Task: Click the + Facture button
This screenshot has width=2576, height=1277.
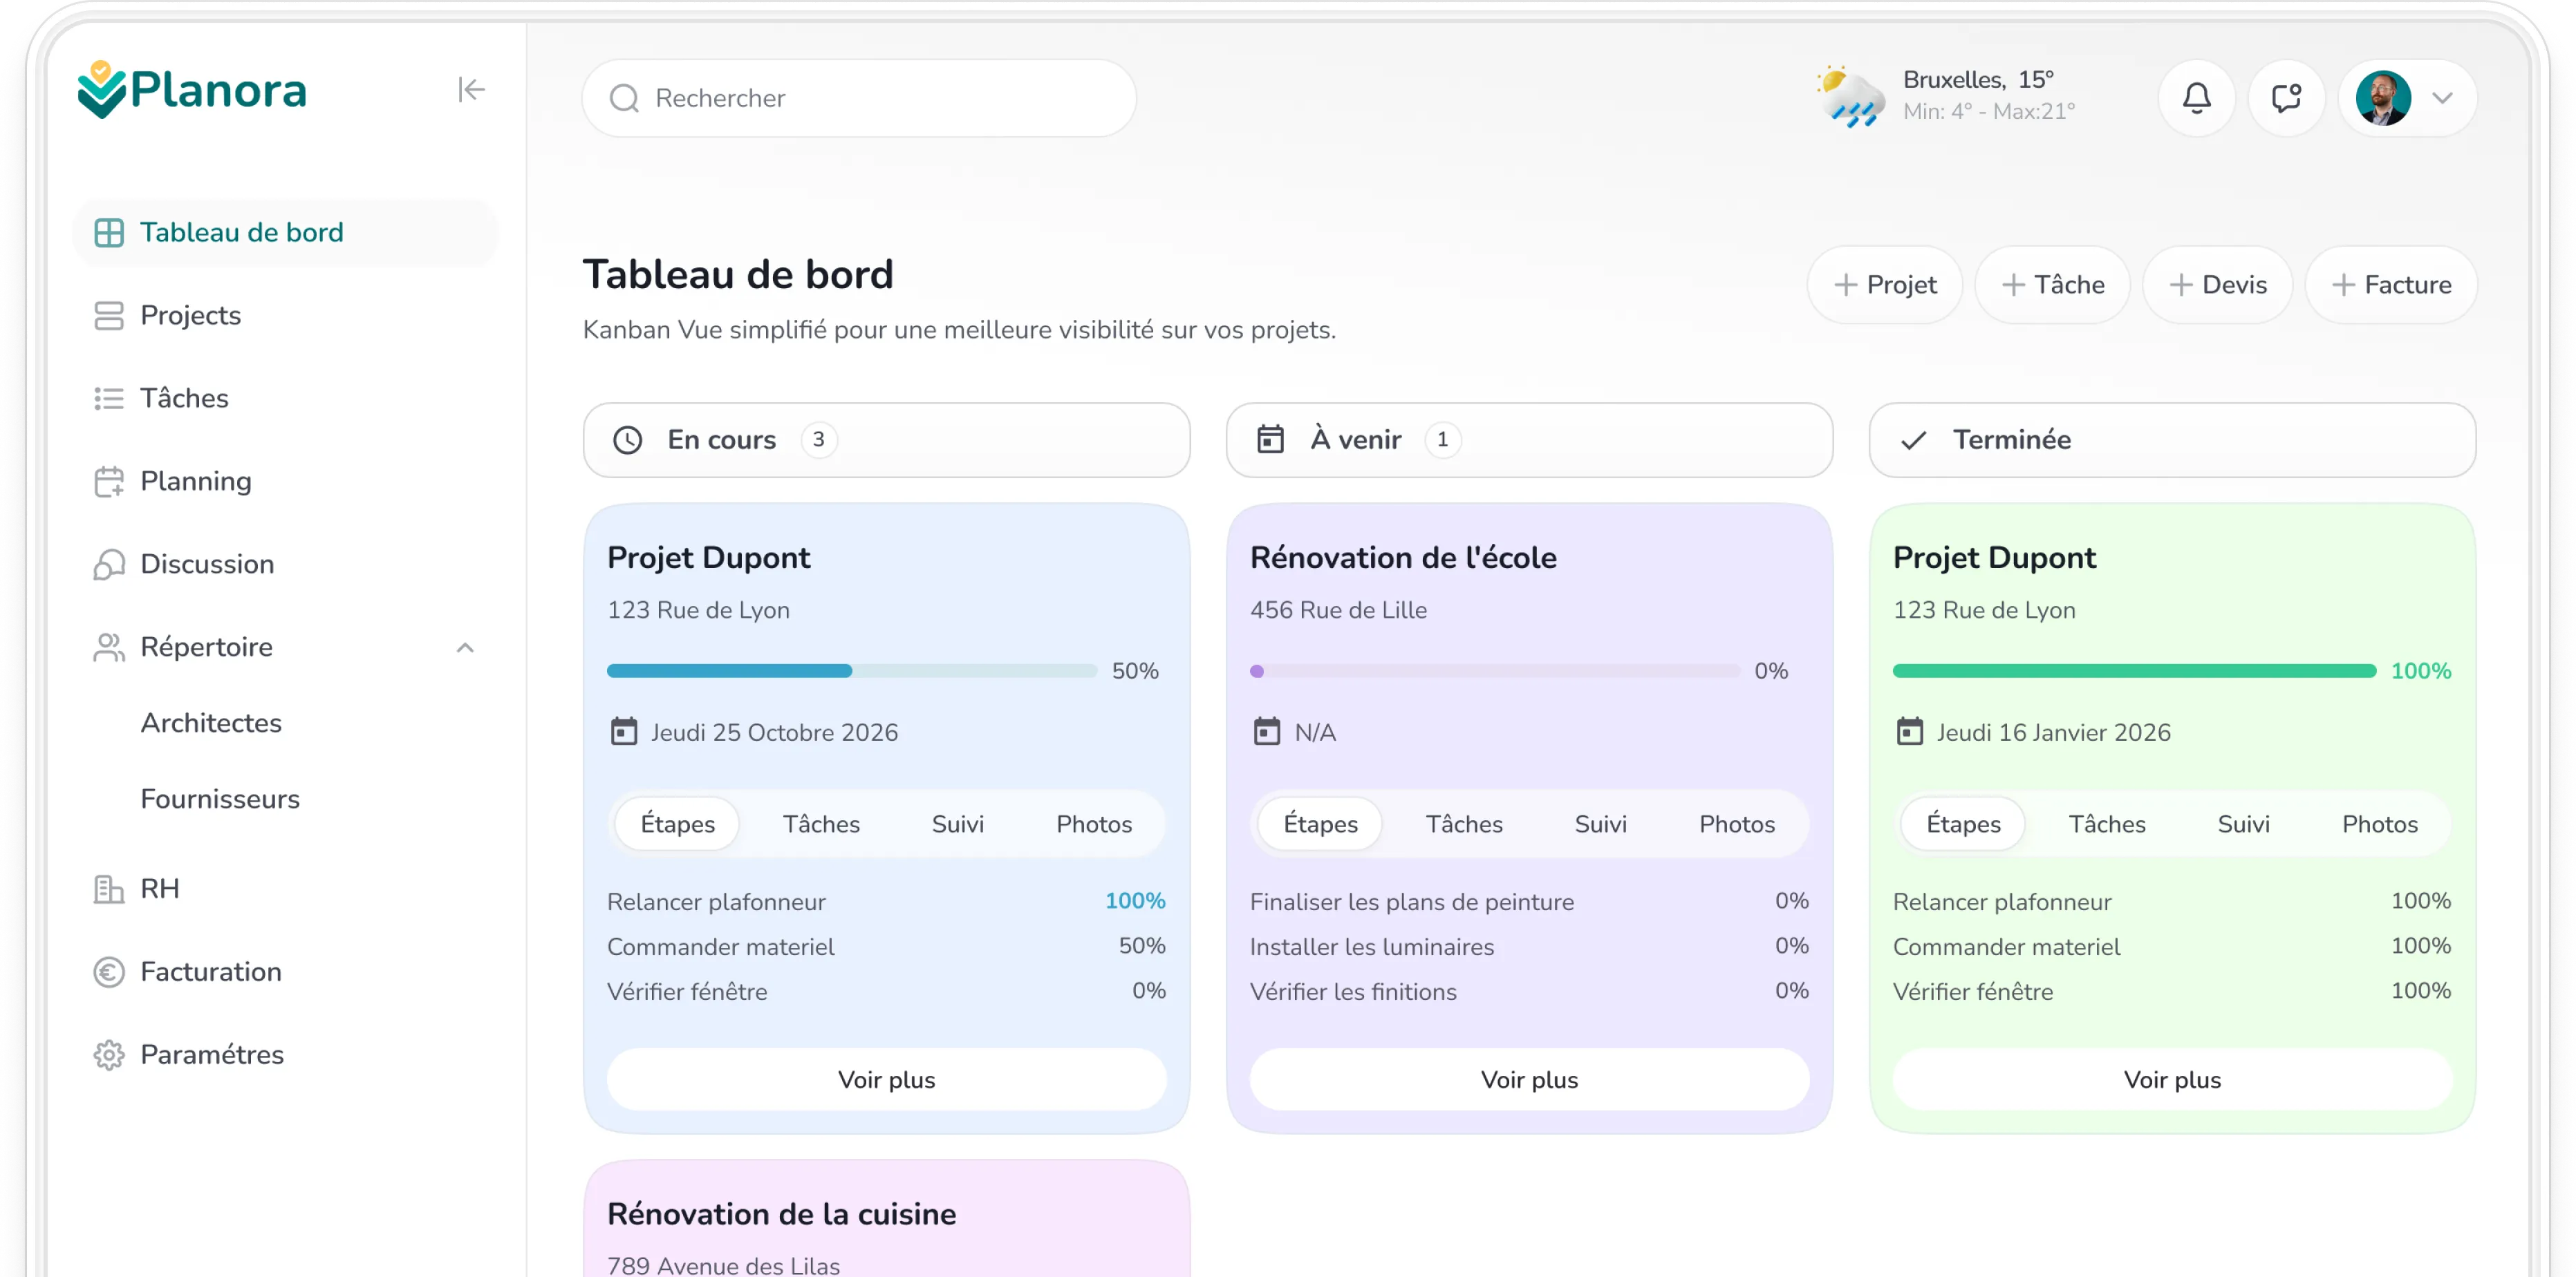Action: tap(2391, 285)
